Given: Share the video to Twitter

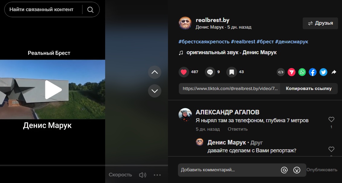Looking at the screenshot, I should 323,72.
